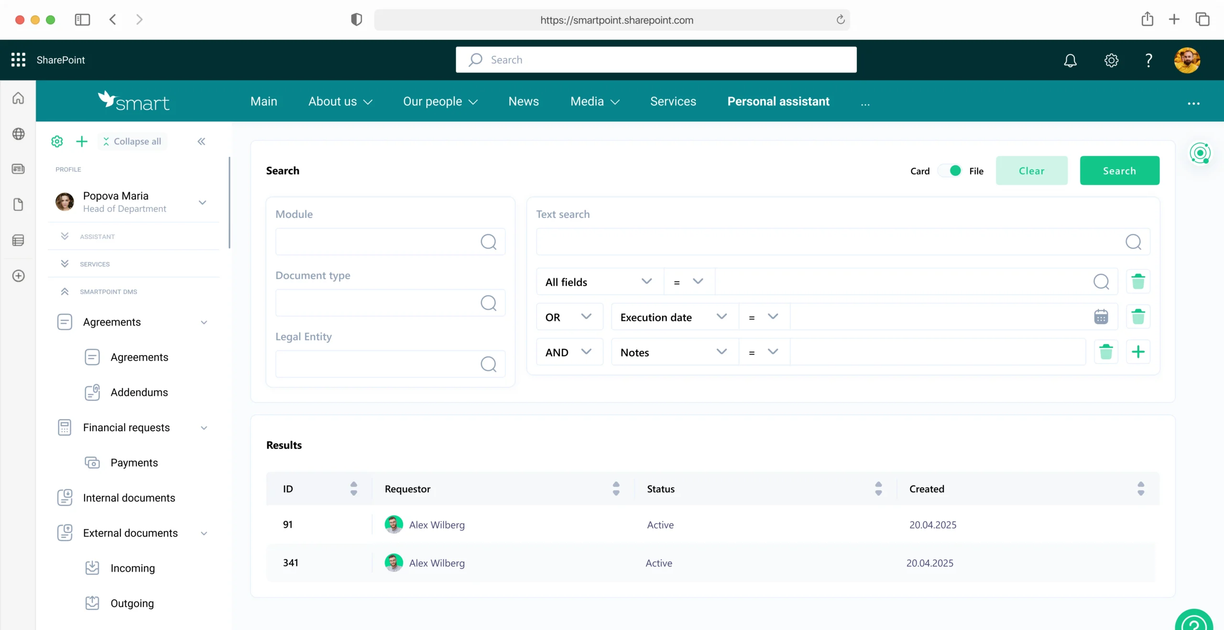Open the SharePoint app launcher grid
The image size is (1224, 630).
click(18, 60)
